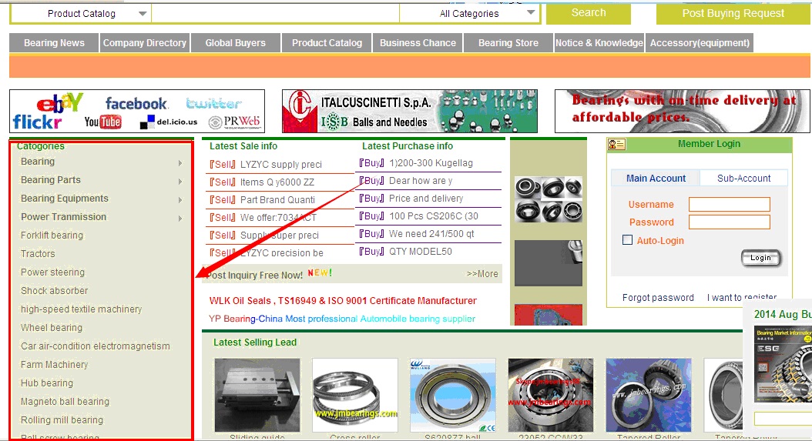Viewport: 812px width, 441px height.
Task: Enable the Auto-Login checkbox
Action: tap(627, 240)
